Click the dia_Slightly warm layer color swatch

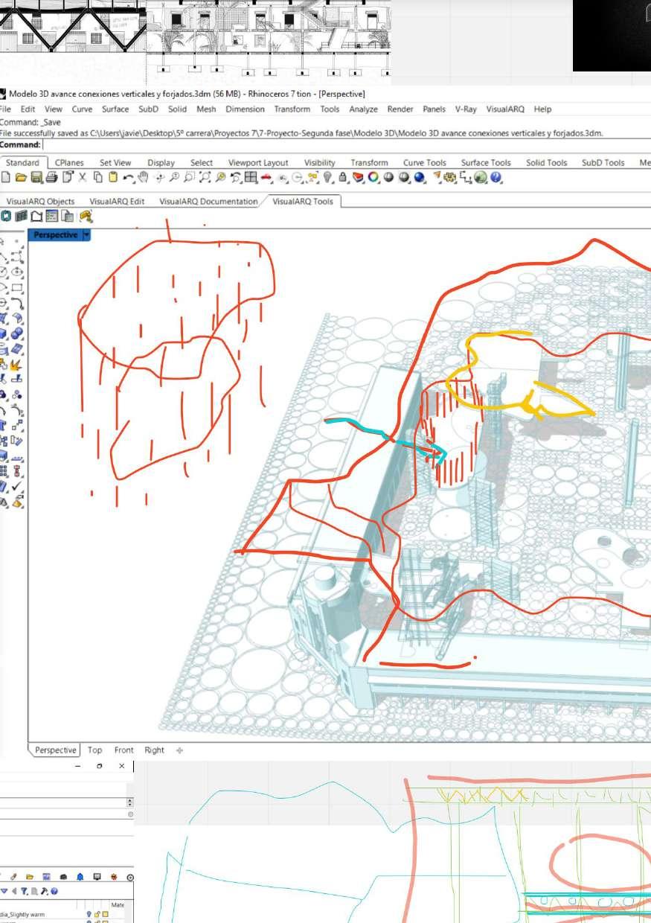[106, 914]
